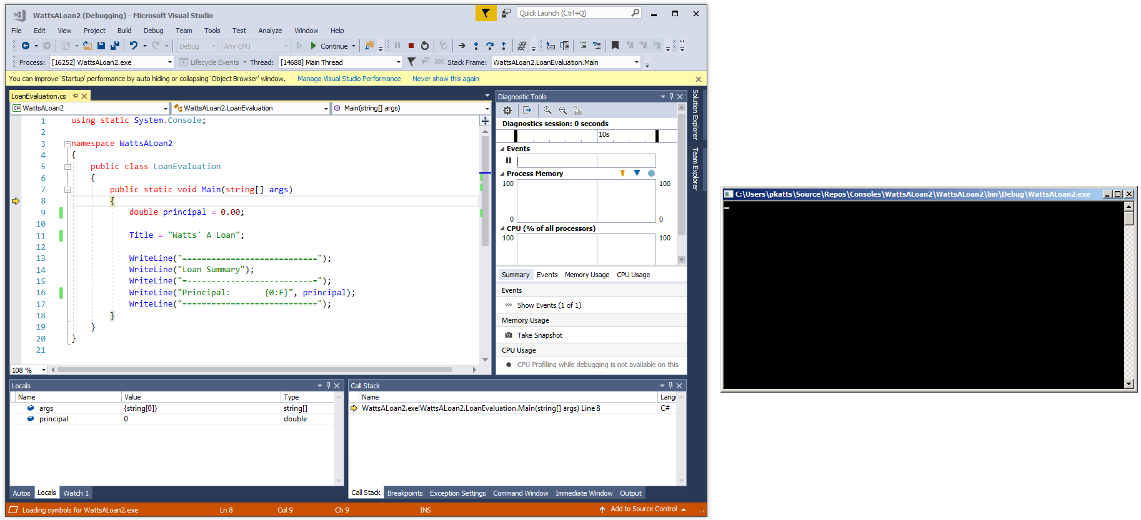The height and width of the screenshot is (520, 1141).
Task: Click the console window scroll down arrow
Action: point(1129,384)
